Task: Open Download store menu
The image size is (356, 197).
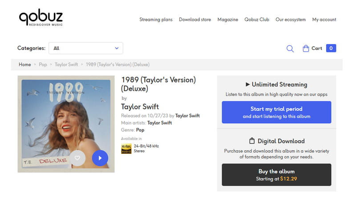Action: [195, 20]
